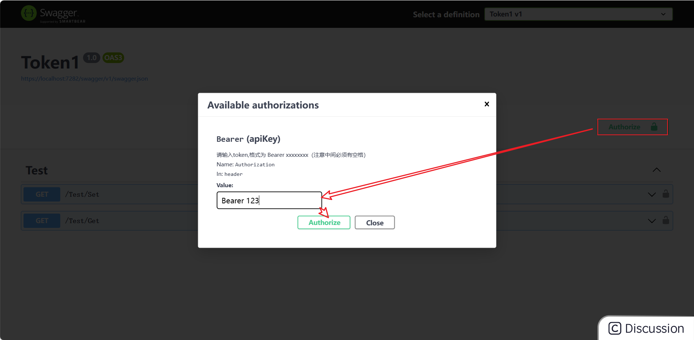Screen dimensions: 694x340
Task: Click the 'In: header' text
Action: point(230,174)
